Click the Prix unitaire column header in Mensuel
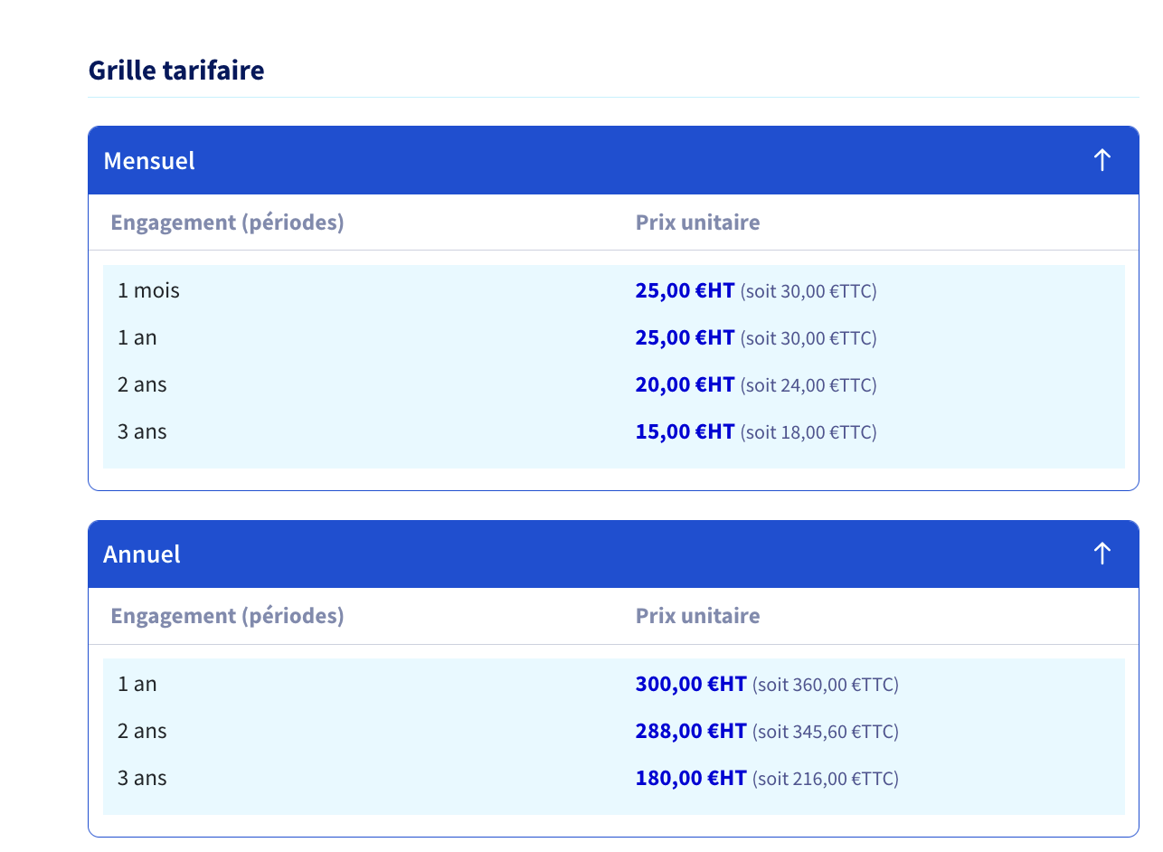1163x852 pixels. tap(697, 222)
